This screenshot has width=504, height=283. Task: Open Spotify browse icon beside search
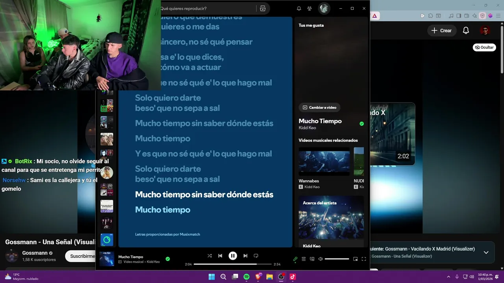click(x=263, y=8)
